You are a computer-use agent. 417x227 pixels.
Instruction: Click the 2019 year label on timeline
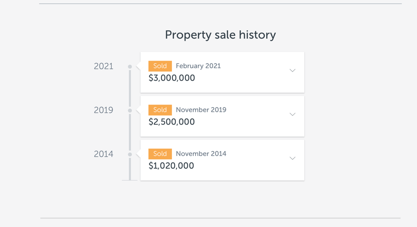click(x=103, y=110)
